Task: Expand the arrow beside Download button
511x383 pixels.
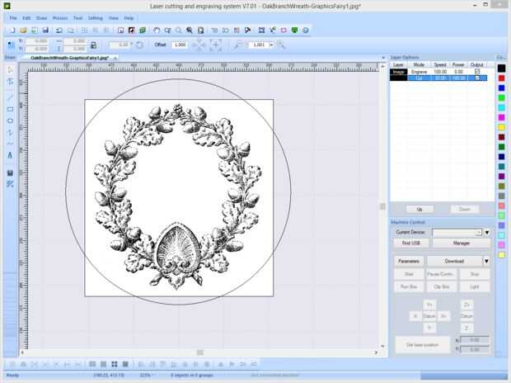Action: coord(486,261)
